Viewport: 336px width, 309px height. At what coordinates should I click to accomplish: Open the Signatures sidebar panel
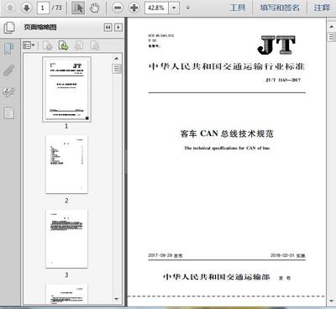tap(8, 92)
